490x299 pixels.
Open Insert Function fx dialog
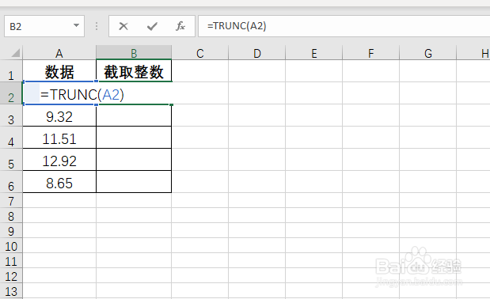click(x=180, y=26)
